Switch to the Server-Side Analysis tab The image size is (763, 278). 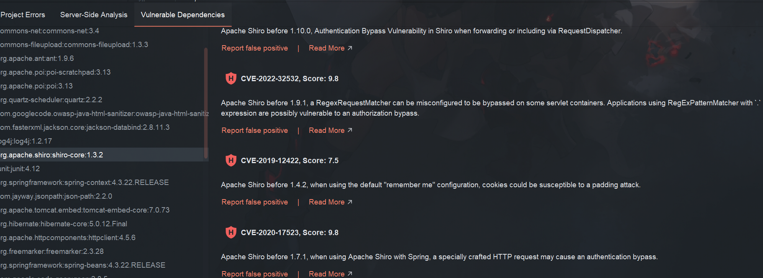[94, 15]
